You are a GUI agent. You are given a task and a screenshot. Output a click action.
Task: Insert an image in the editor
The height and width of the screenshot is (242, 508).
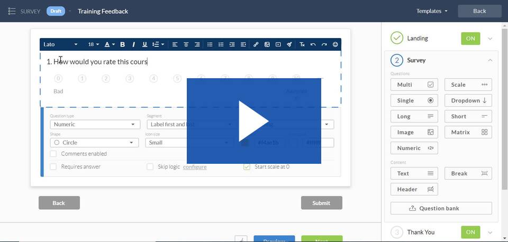click(x=267, y=44)
